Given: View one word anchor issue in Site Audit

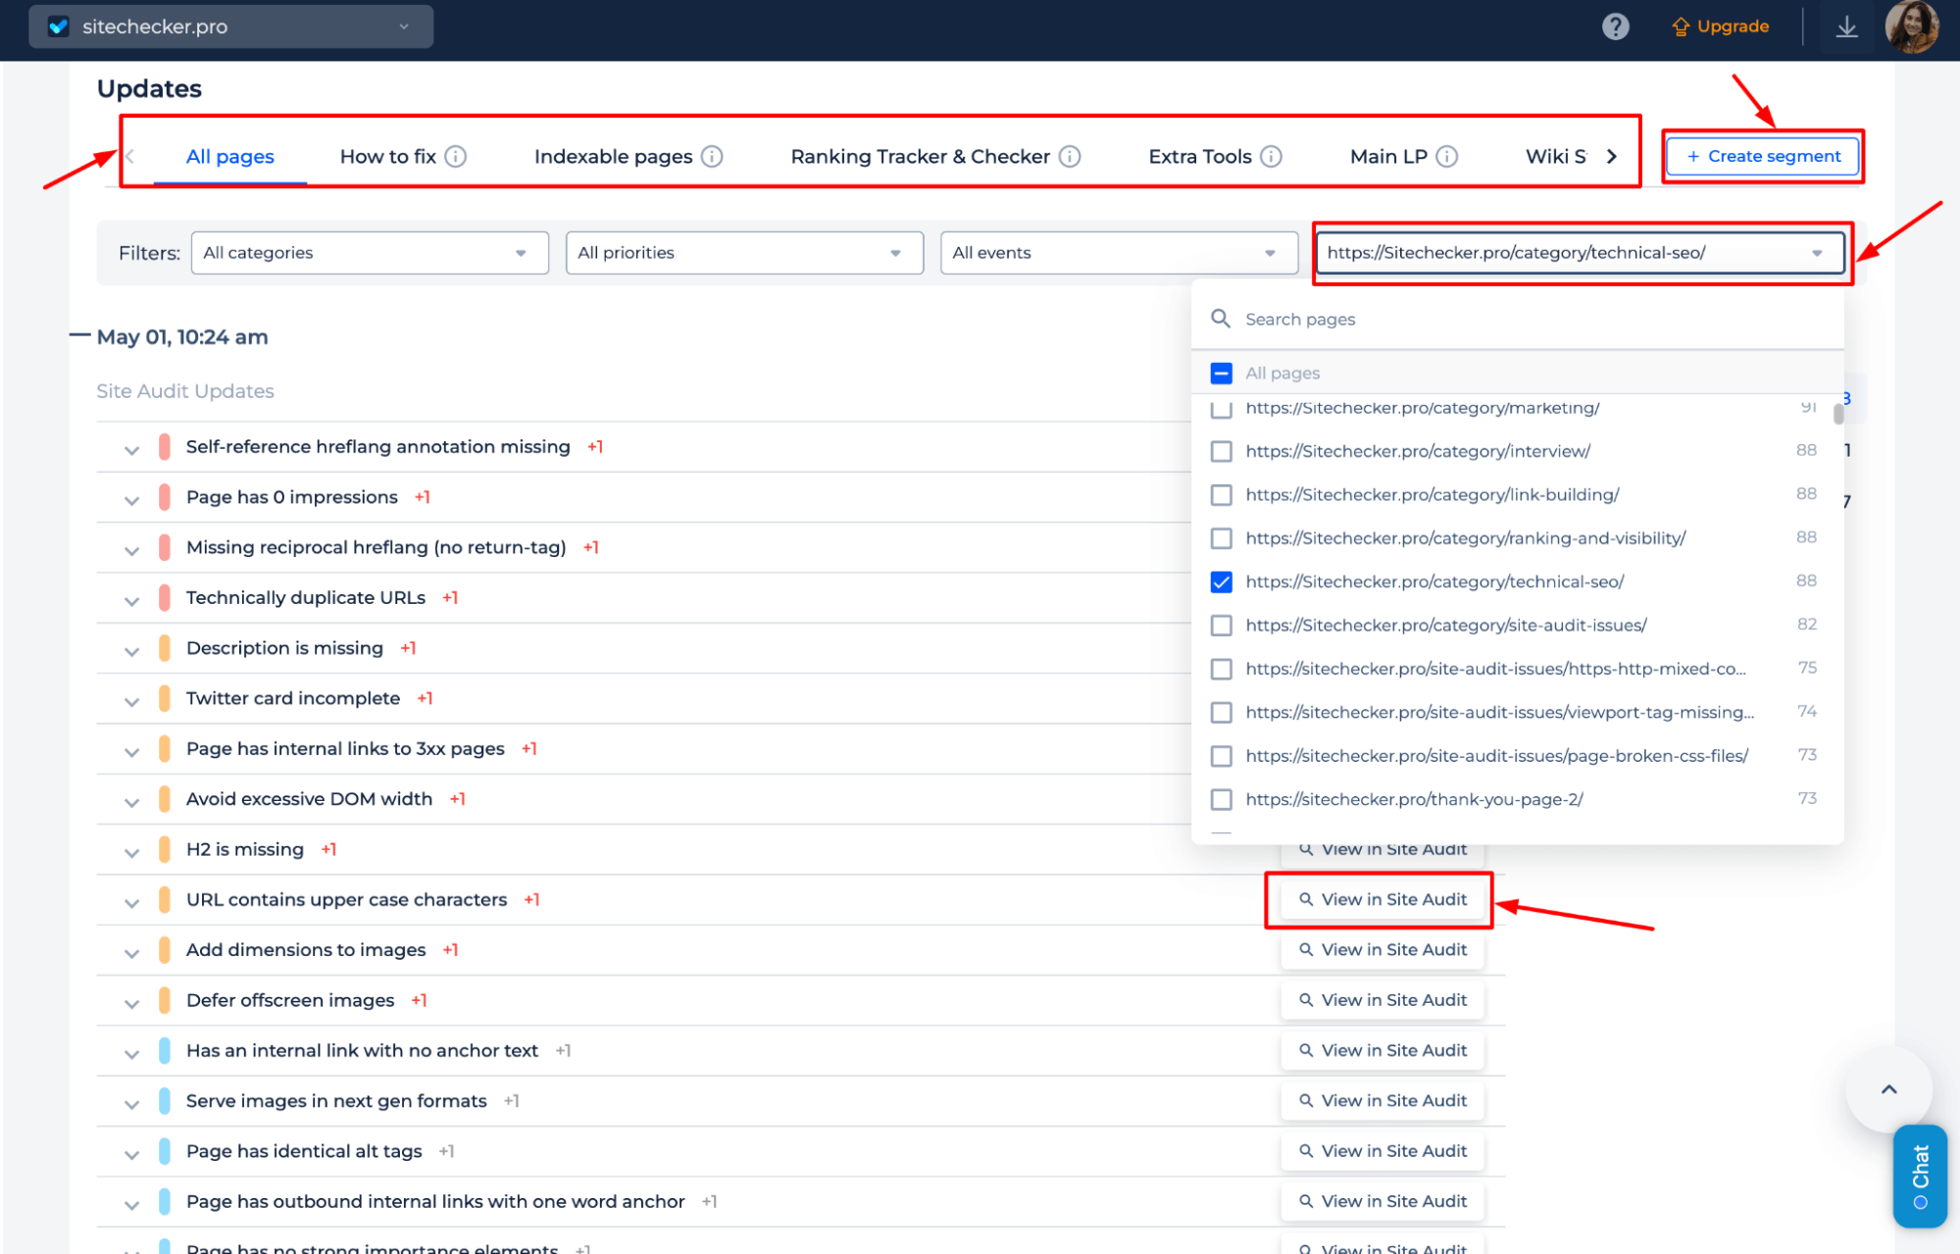Looking at the screenshot, I should 1382,1202.
